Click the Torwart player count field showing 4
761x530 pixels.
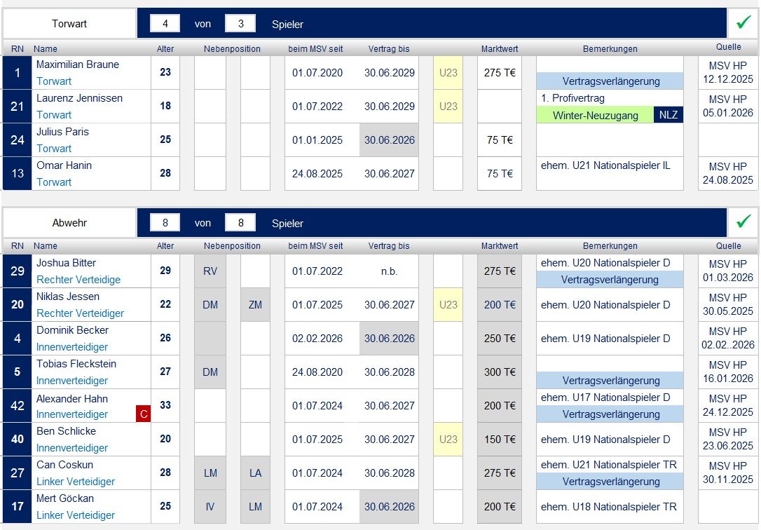click(165, 24)
